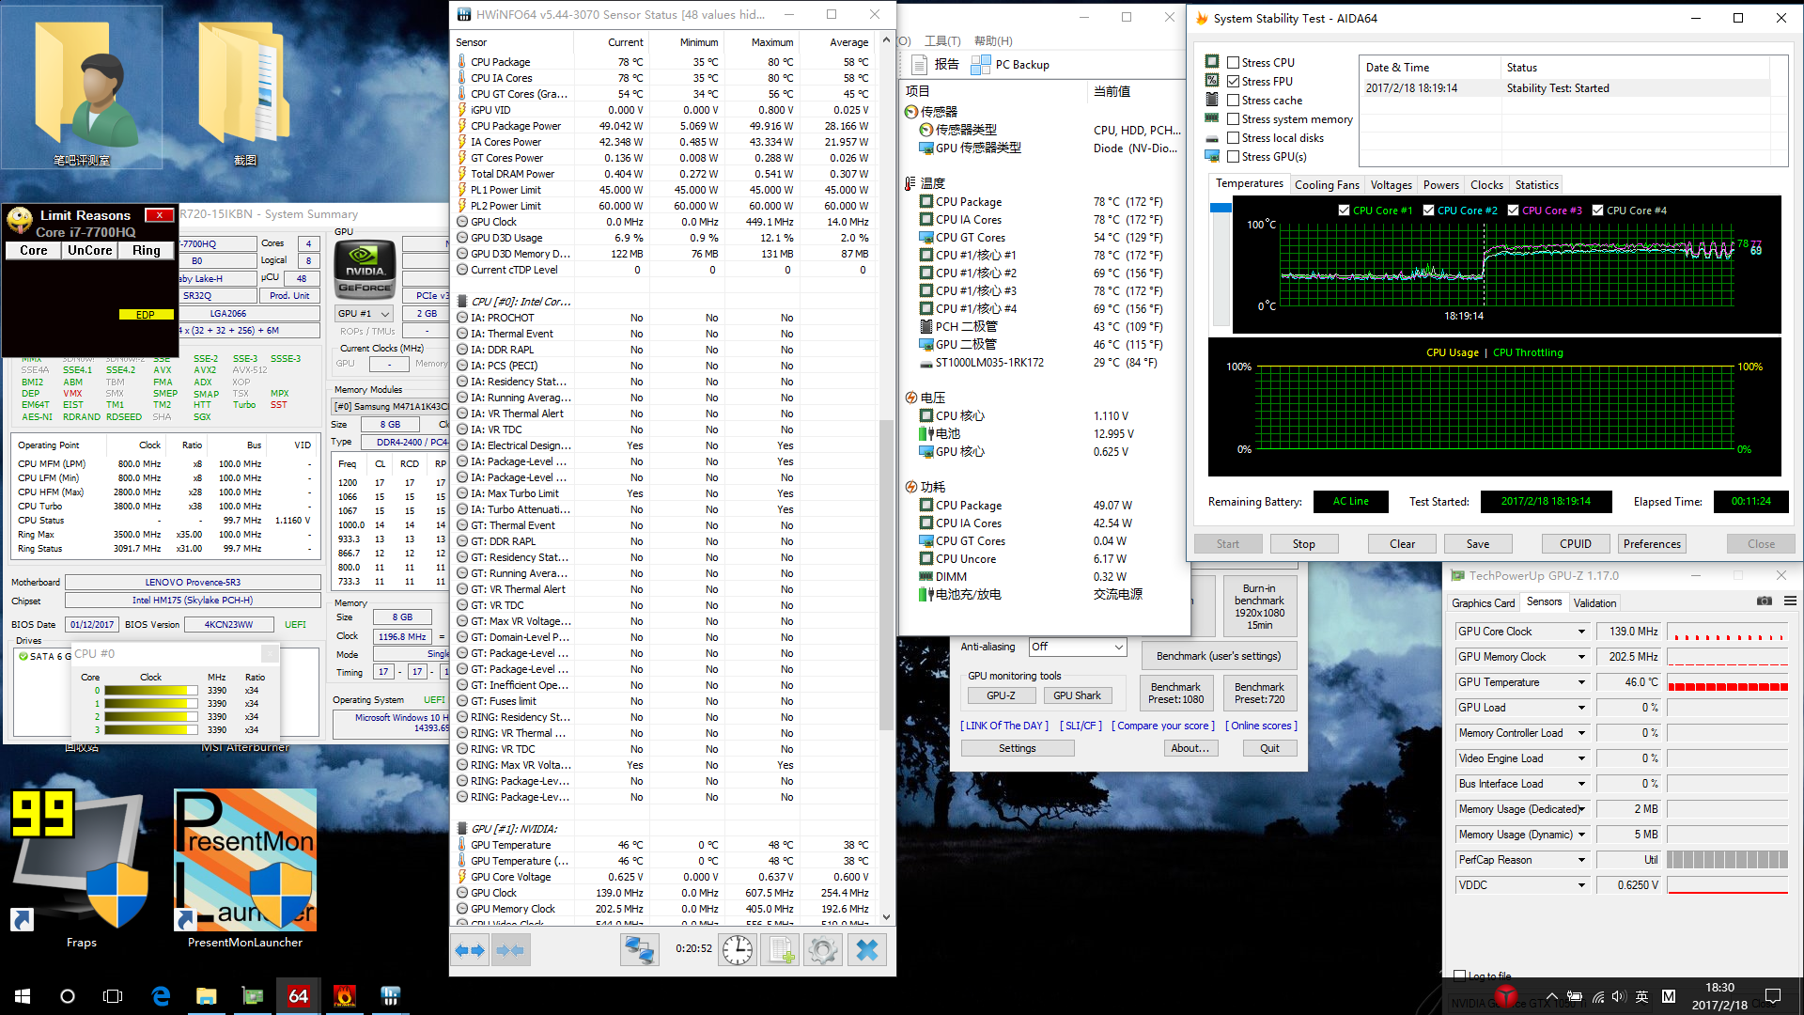
Task: Click HWiNFO sensor list vertical scrollbar
Action: click(885, 573)
